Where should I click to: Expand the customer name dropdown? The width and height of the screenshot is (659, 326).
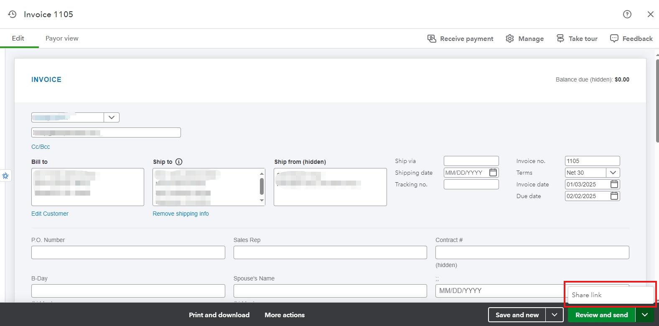point(112,117)
